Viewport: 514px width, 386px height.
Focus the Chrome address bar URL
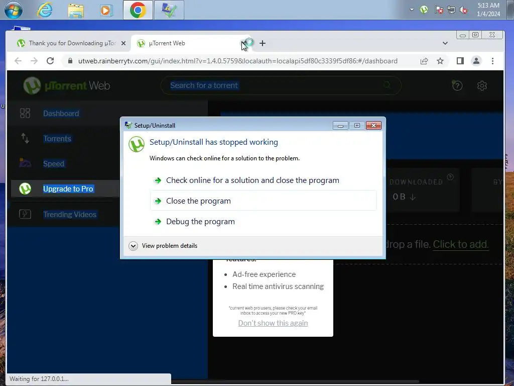coord(237,61)
